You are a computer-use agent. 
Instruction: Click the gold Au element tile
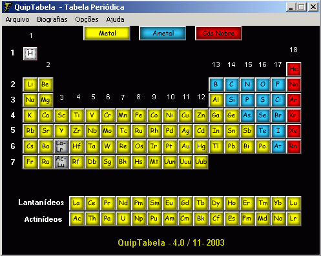click(x=185, y=146)
